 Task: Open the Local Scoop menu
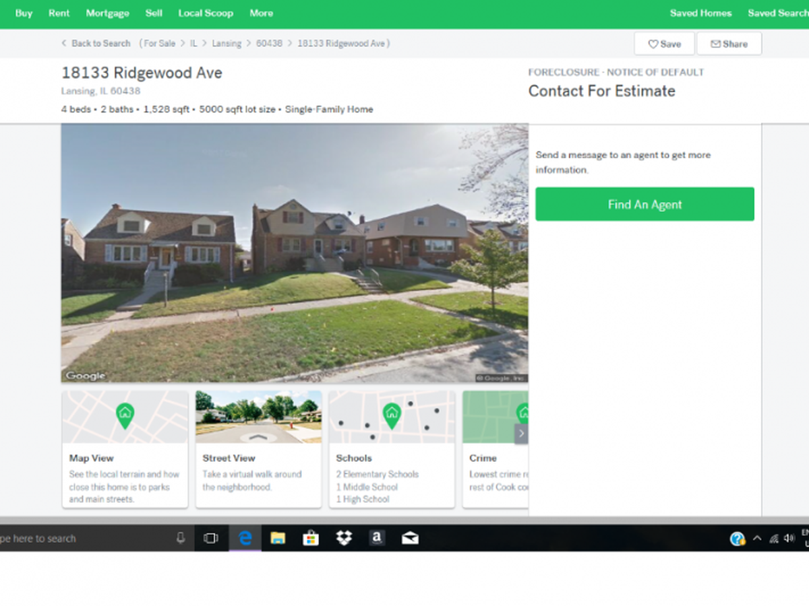[x=206, y=13]
